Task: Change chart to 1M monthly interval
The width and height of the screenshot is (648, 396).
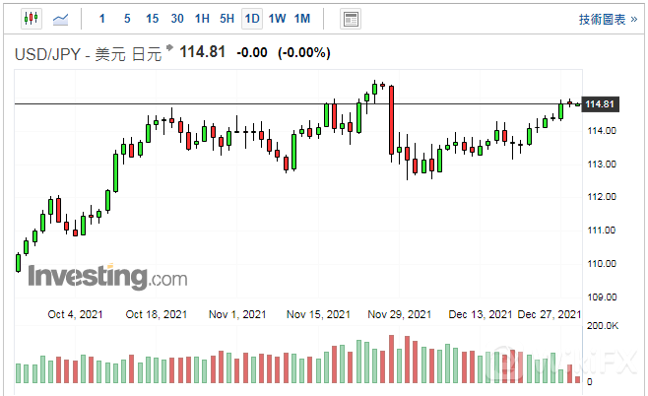Action: [x=302, y=19]
